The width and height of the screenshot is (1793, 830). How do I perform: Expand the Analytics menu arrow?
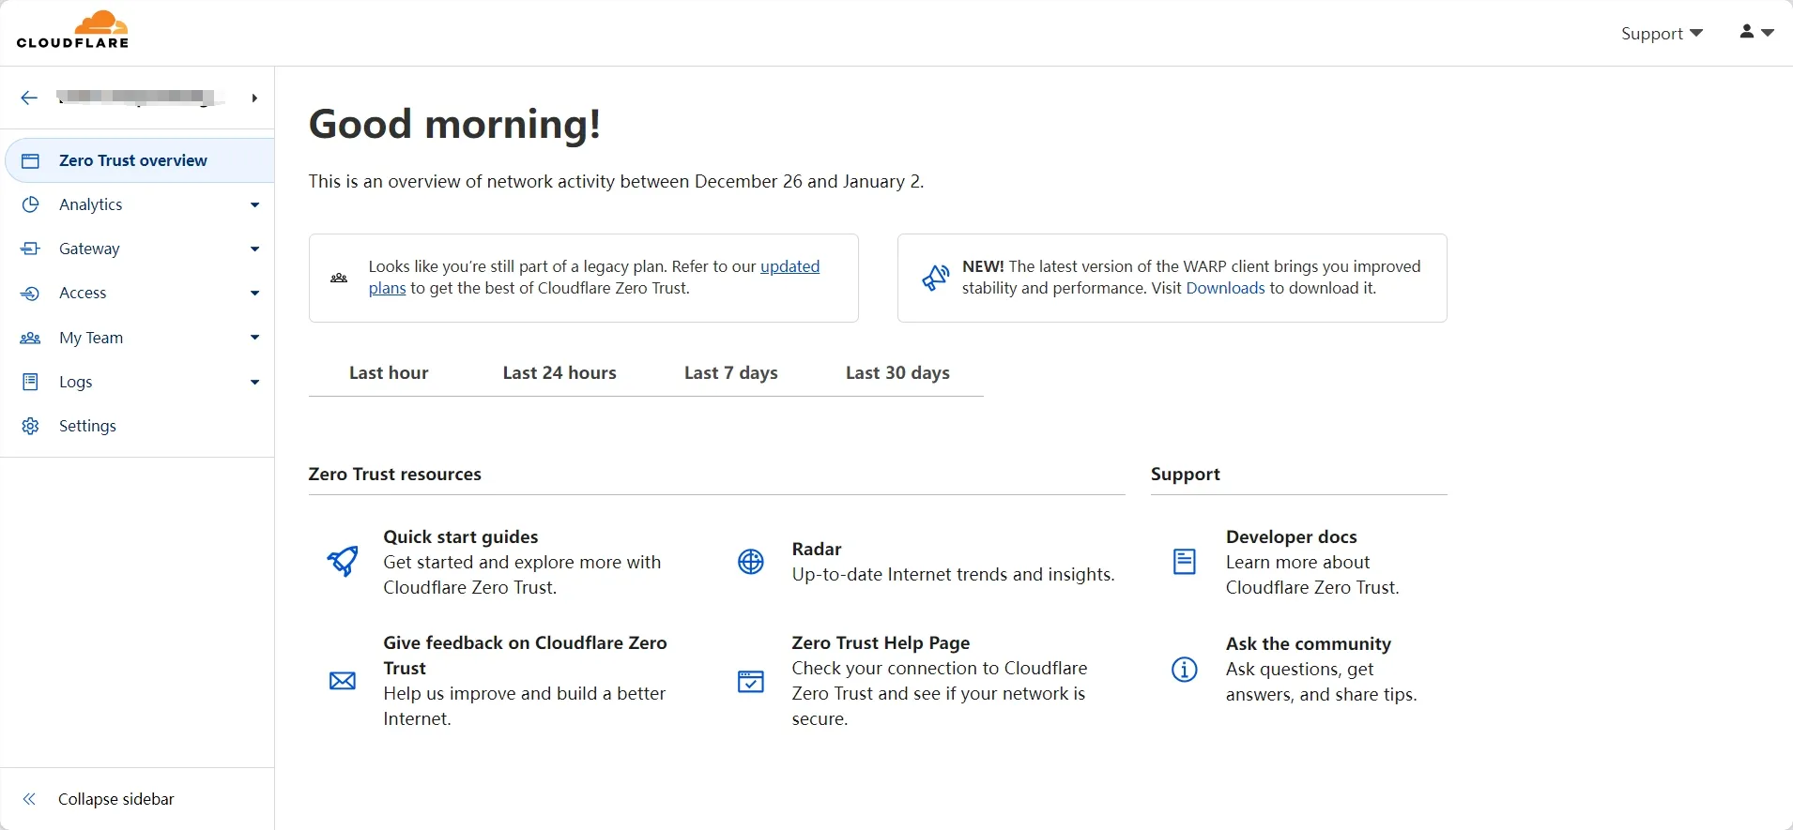[254, 204]
